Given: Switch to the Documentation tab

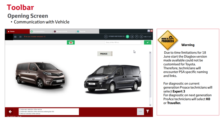Looking at the screenshot, I should [41, 31].
